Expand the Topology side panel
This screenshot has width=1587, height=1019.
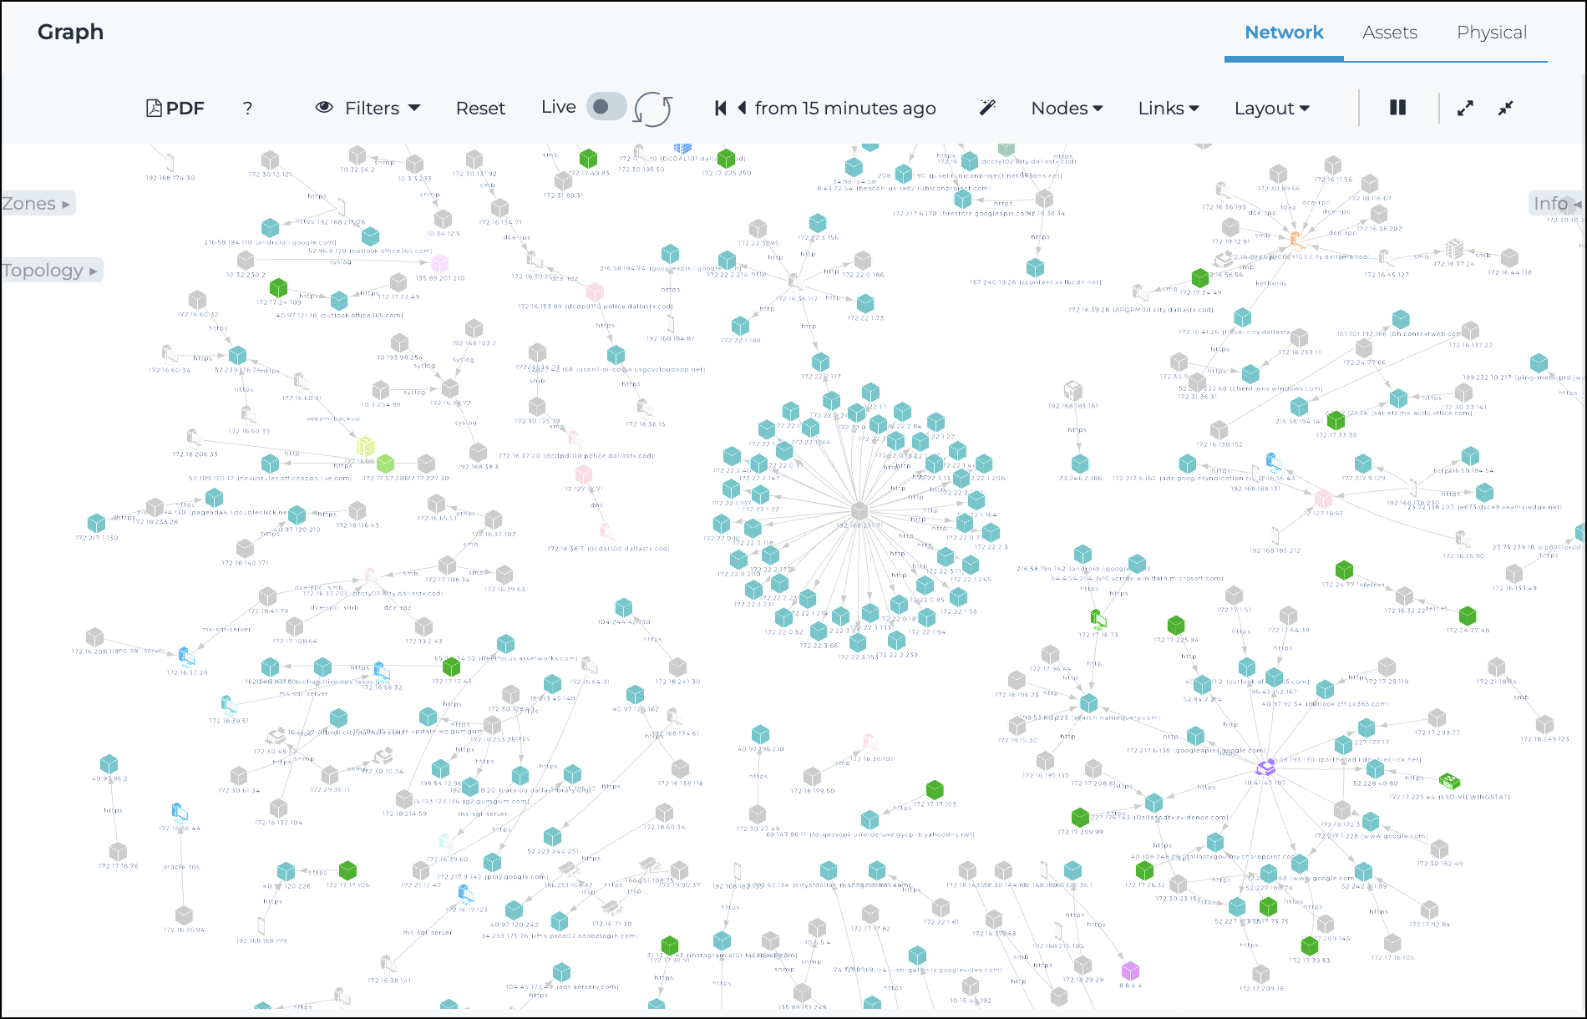(50, 271)
